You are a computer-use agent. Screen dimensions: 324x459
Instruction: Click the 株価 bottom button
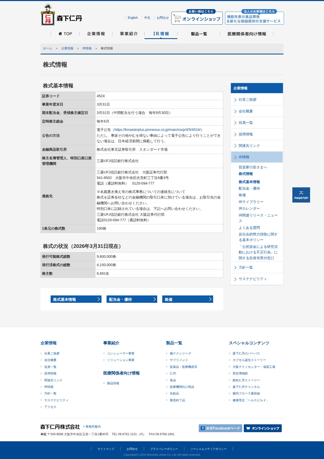pos(188,299)
